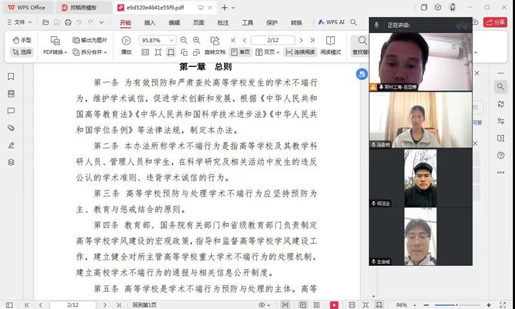Switch to the 开始 tab
Viewport: 515px width, 309px height.
pos(126,22)
